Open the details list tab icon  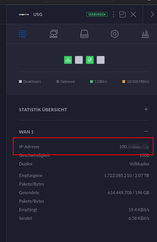pos(23,34)
